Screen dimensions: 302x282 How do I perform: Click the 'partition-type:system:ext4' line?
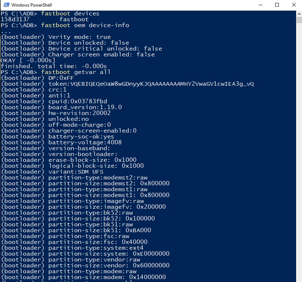[x=72, y=248]
